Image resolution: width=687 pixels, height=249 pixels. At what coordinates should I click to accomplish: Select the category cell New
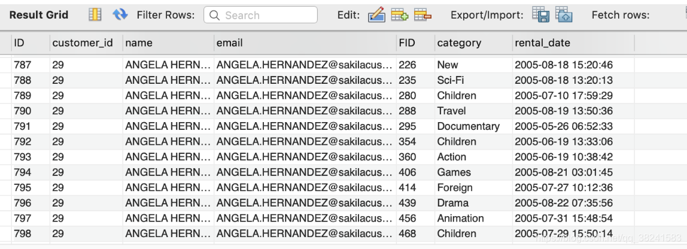click(x=473, y=65)
